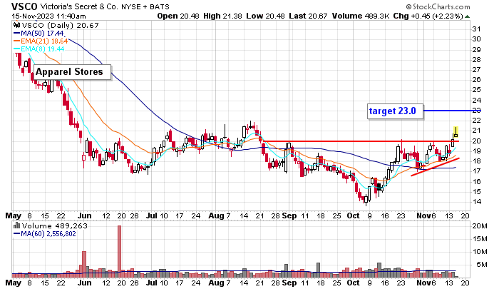Click the price axis label 14
Image resolution: width=499 pixels, height=289 pixels.
476,202
